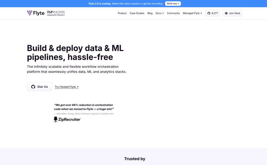Image resolution: width=267 pixels, height=165 pixels.
Task: Open the external Docs link
Action: (160, 13)
